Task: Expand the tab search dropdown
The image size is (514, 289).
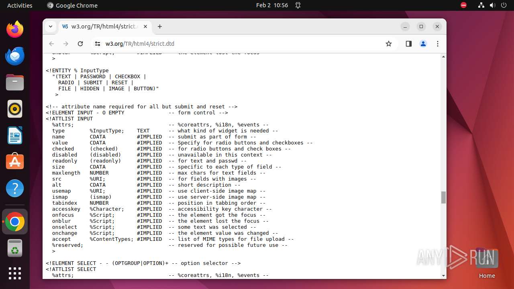Action: point(51,26)
